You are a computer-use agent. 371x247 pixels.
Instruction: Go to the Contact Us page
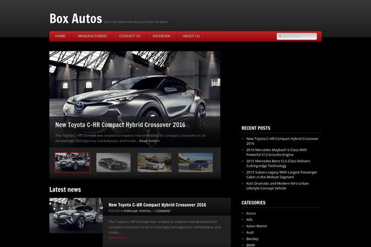[130, 36]
